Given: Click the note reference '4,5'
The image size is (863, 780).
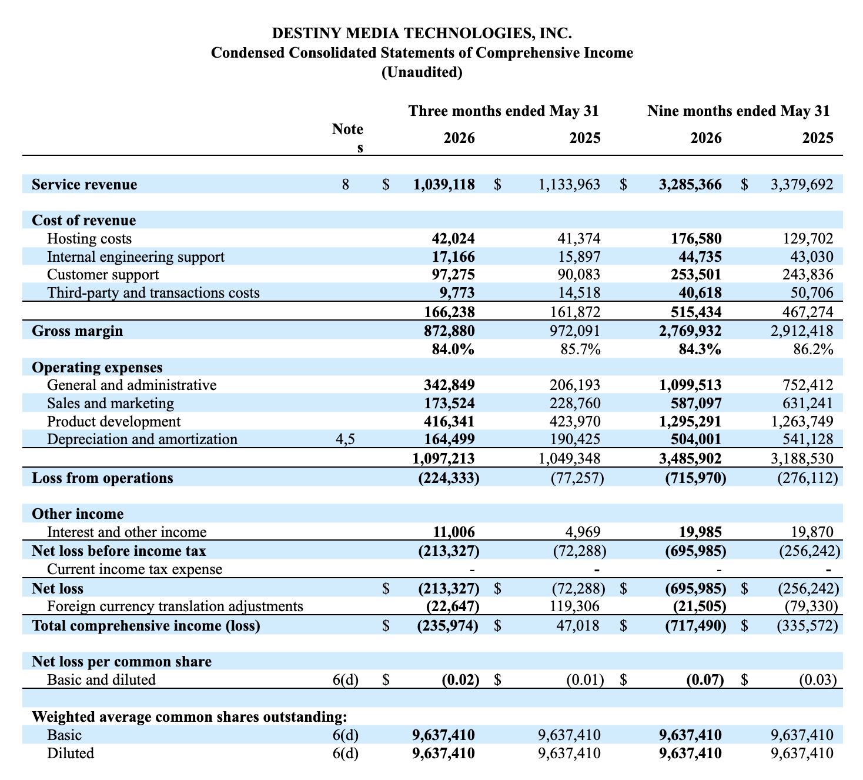Looking at the screenshot, I should pyautogui.click(x=346, y=440).
